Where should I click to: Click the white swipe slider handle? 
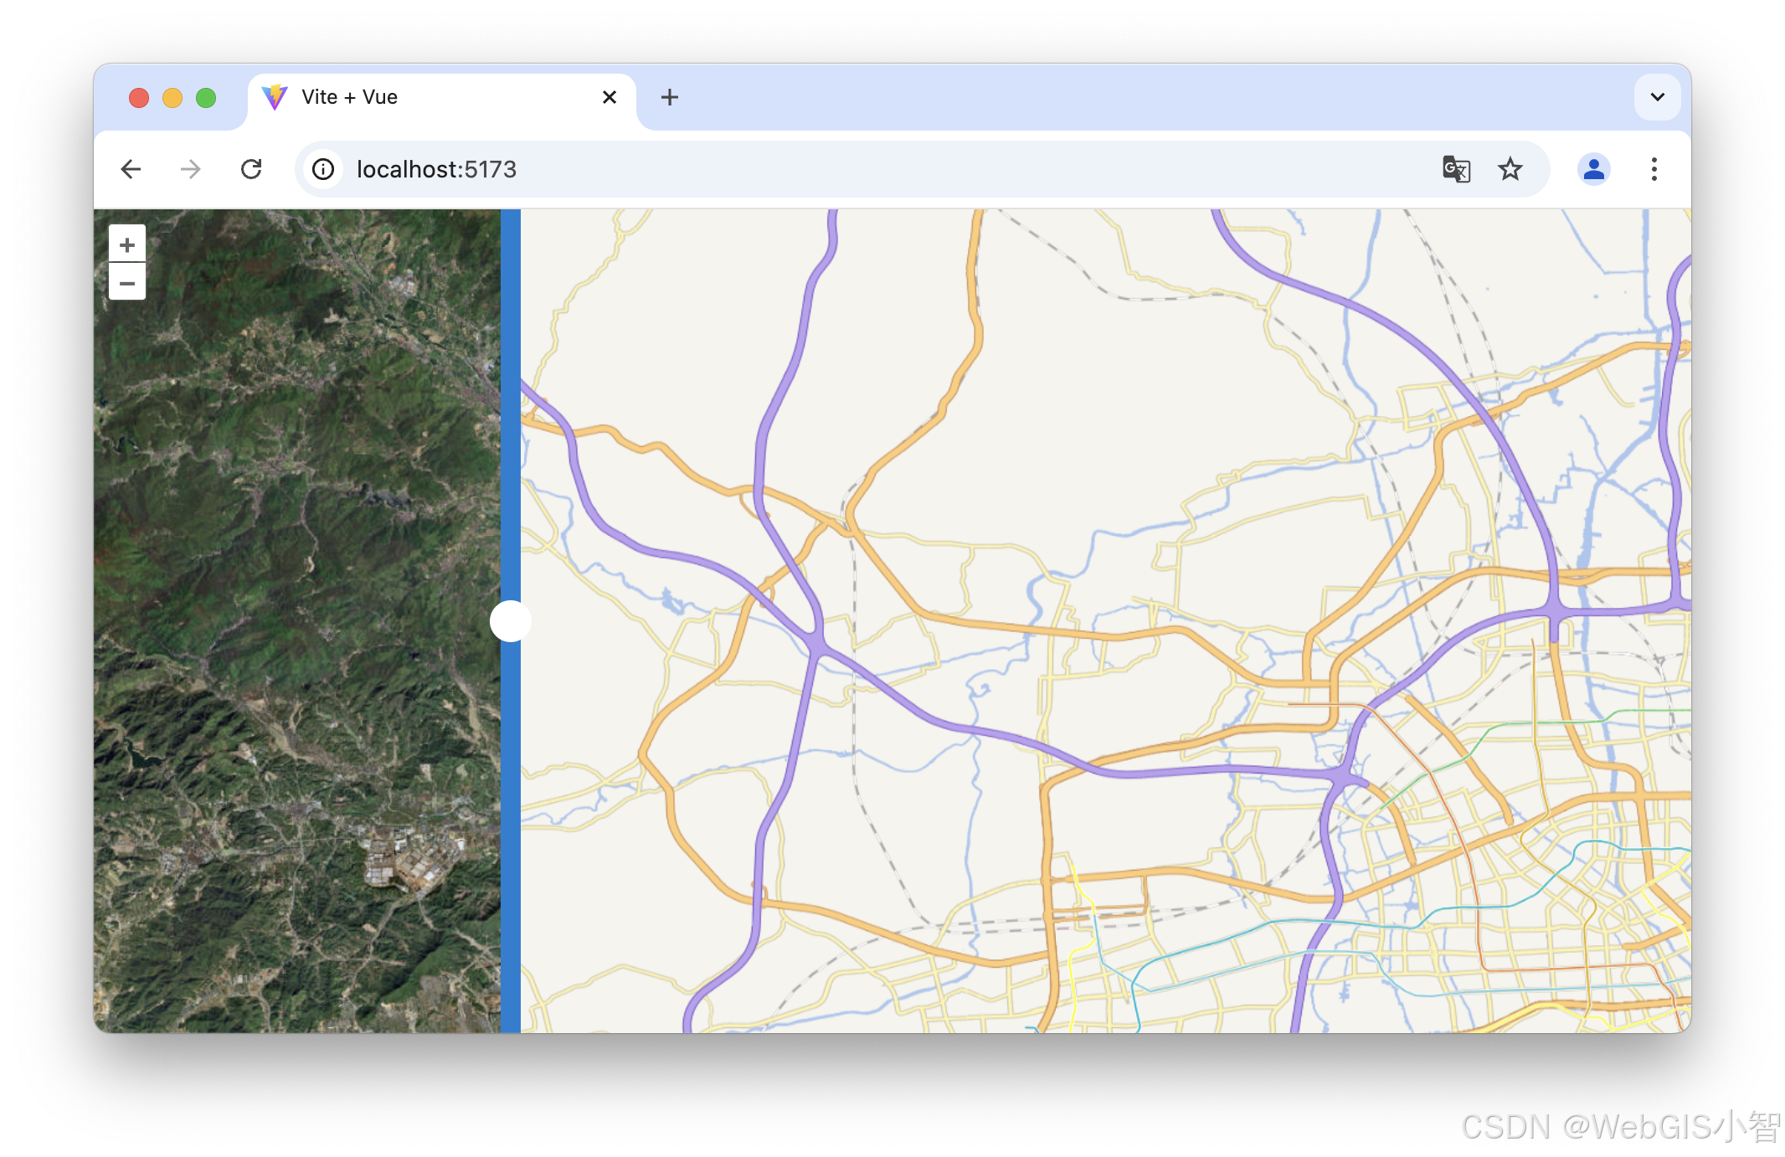511,621
